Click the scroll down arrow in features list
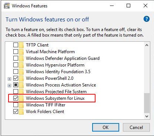The height and width of the screenshot is (136, 154). 147,116
